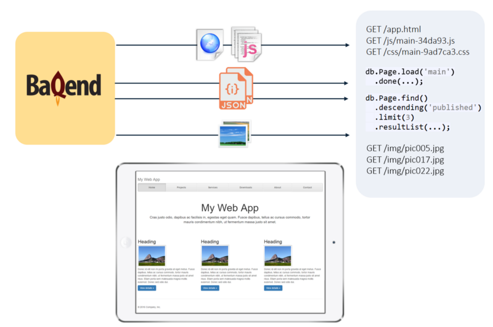Select the landscape photo stack icon

pos(235,134)
